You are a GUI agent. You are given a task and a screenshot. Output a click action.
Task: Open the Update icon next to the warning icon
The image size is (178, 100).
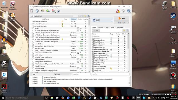tap(123, 11)
